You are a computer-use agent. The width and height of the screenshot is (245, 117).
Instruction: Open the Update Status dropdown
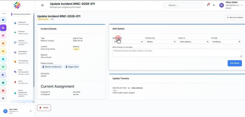point(128,42)
